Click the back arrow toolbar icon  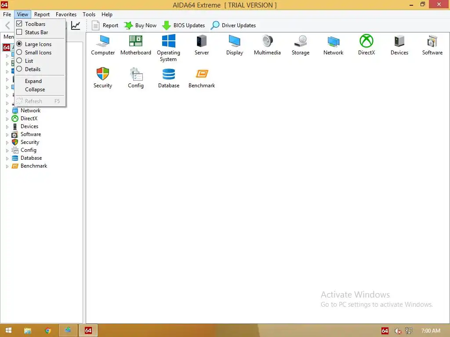pos(8,25)
